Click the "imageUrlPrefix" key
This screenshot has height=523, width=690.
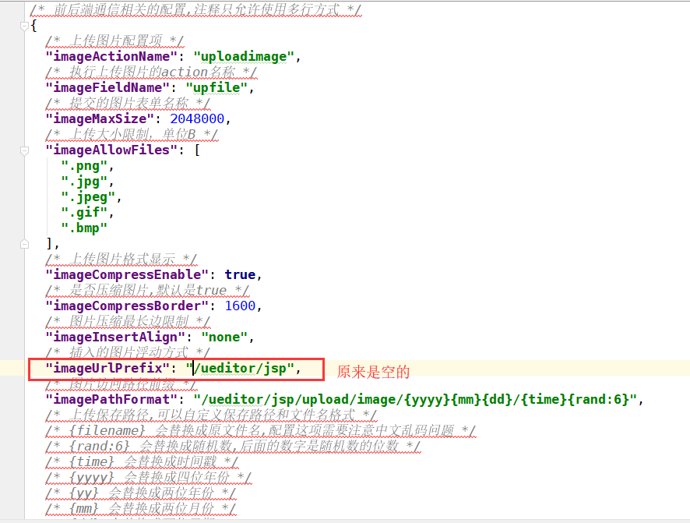[x=107, y=368]
